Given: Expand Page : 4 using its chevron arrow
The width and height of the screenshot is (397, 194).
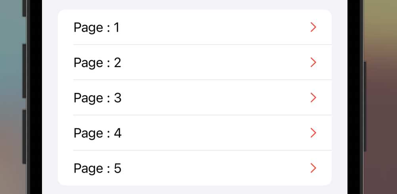Looking at the screenshot, I should 313,133.
